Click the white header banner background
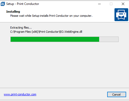Image resolution: width=129 pixels, height=101 pixels. [x=60, y=20]
